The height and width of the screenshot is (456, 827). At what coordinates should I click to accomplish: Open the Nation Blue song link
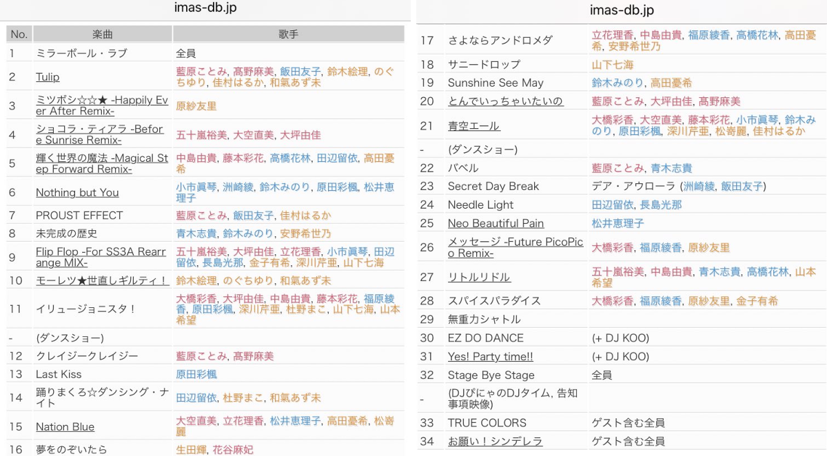tap(65, 426)
